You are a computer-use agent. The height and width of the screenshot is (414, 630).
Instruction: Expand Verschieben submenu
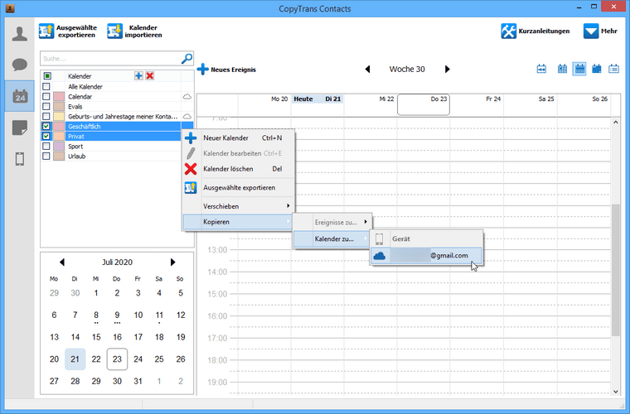(x=239, y=206)
